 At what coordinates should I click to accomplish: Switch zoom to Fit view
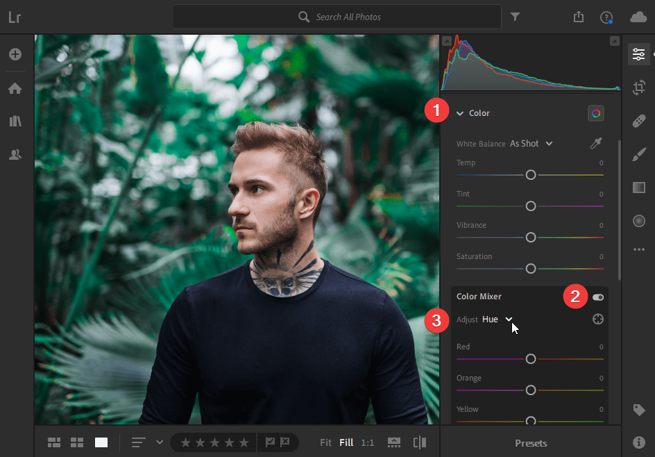tap(326, 442)
